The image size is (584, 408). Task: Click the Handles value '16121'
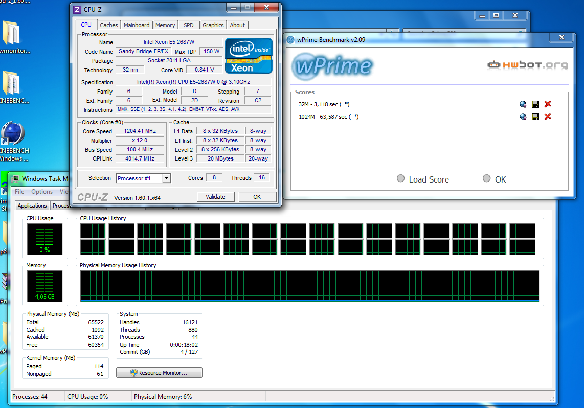[x=190, y=323]
